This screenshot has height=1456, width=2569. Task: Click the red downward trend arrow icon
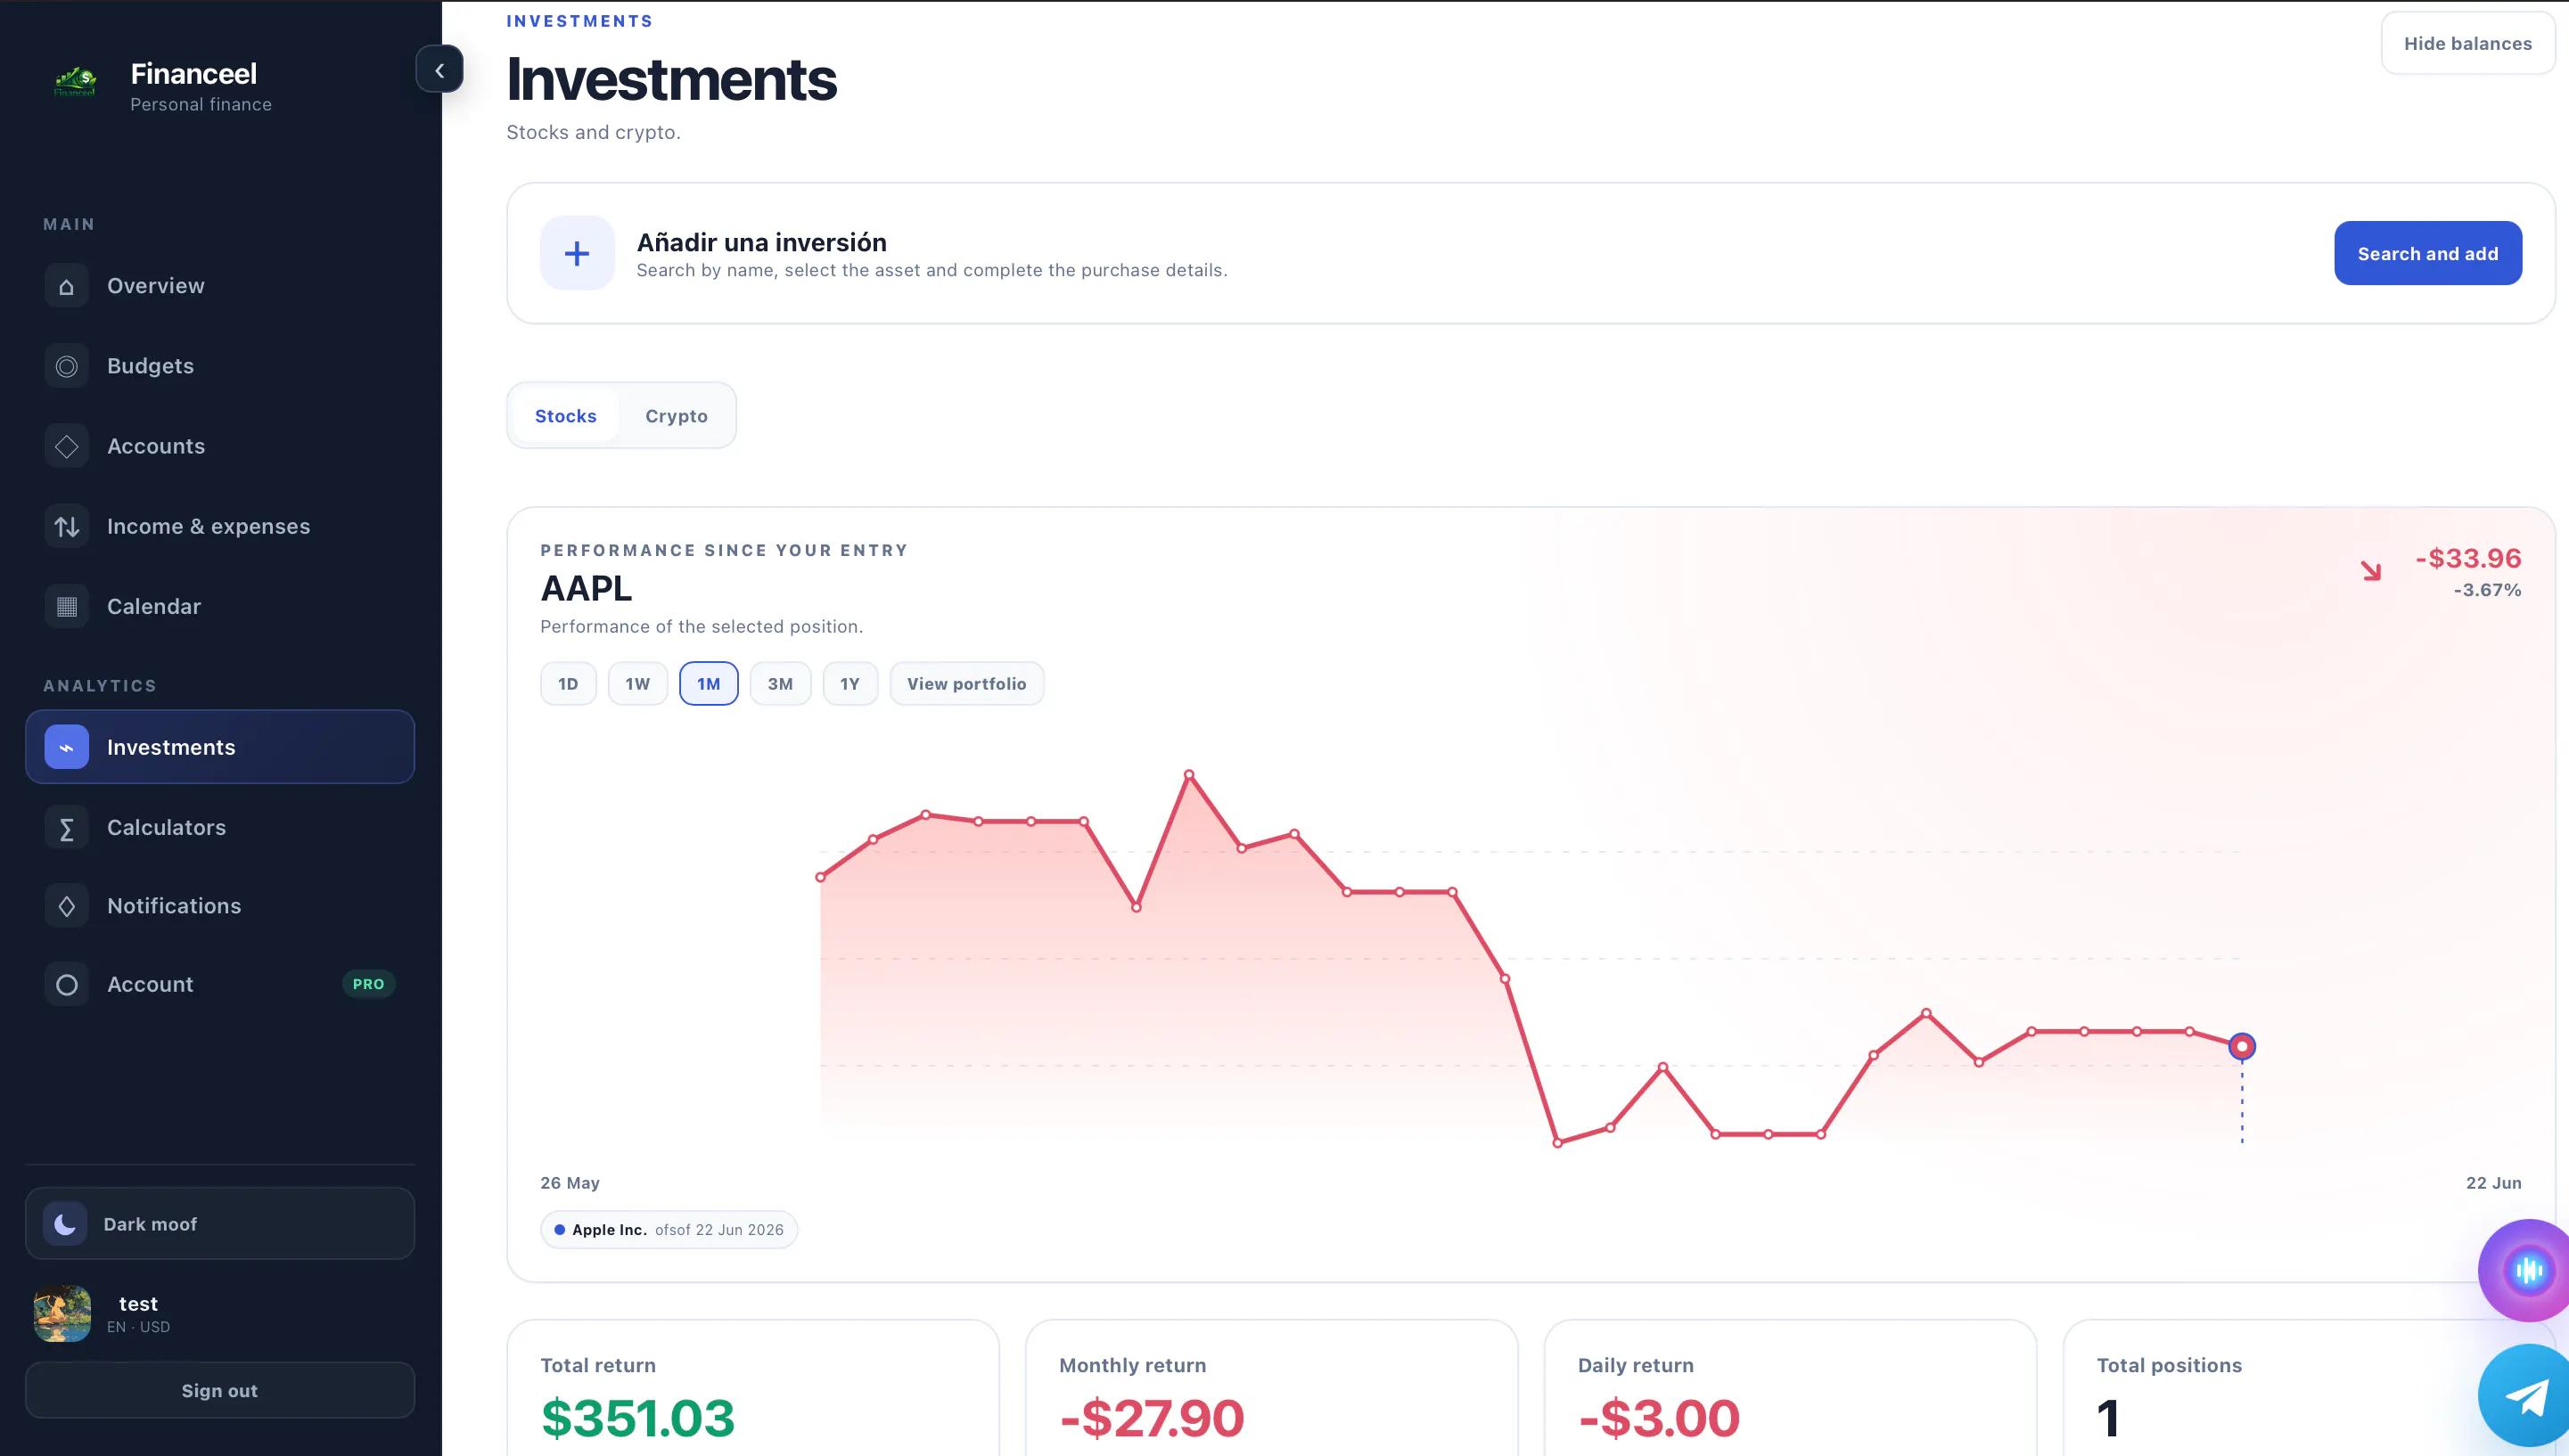click(2371, 571)
